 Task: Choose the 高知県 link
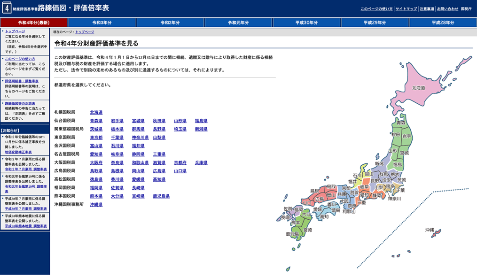tap(159, 180)
